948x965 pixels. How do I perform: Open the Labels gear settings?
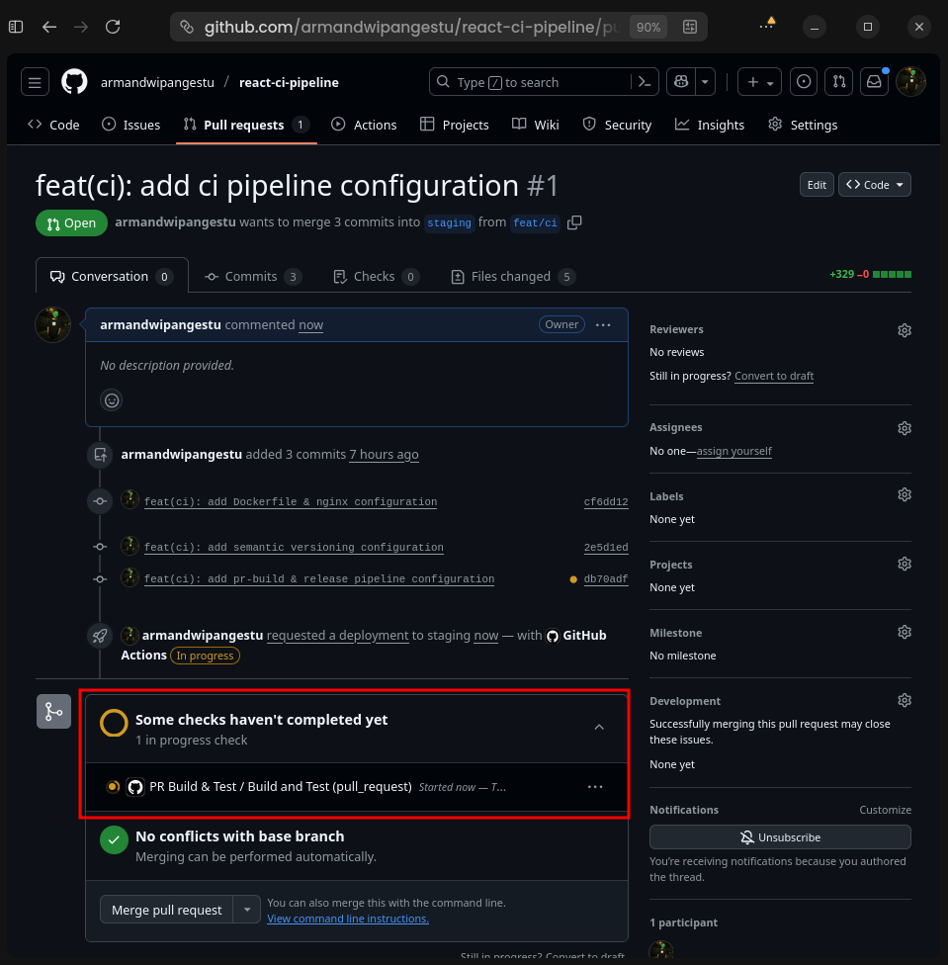(x=904, y=495)
